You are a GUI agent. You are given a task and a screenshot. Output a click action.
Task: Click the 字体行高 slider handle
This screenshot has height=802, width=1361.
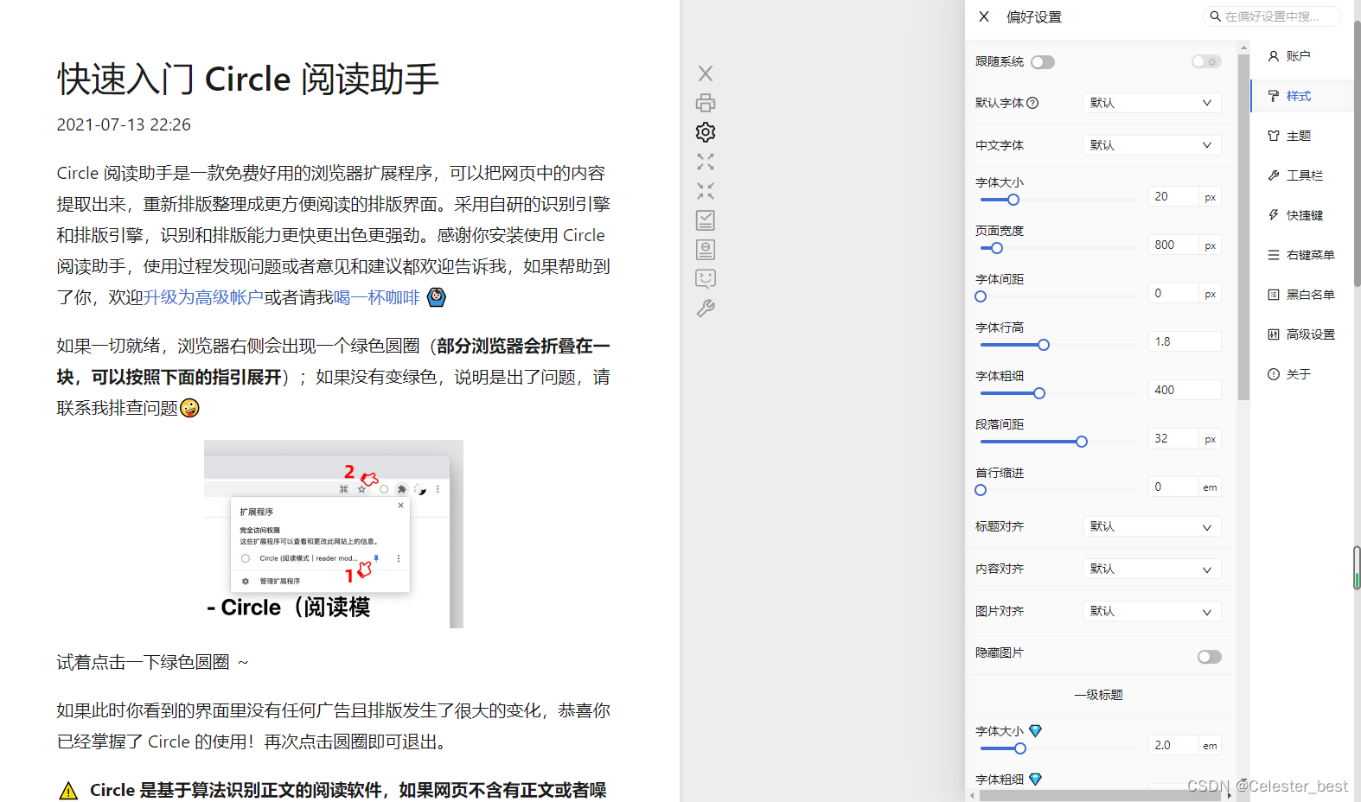pos(1044,345)
